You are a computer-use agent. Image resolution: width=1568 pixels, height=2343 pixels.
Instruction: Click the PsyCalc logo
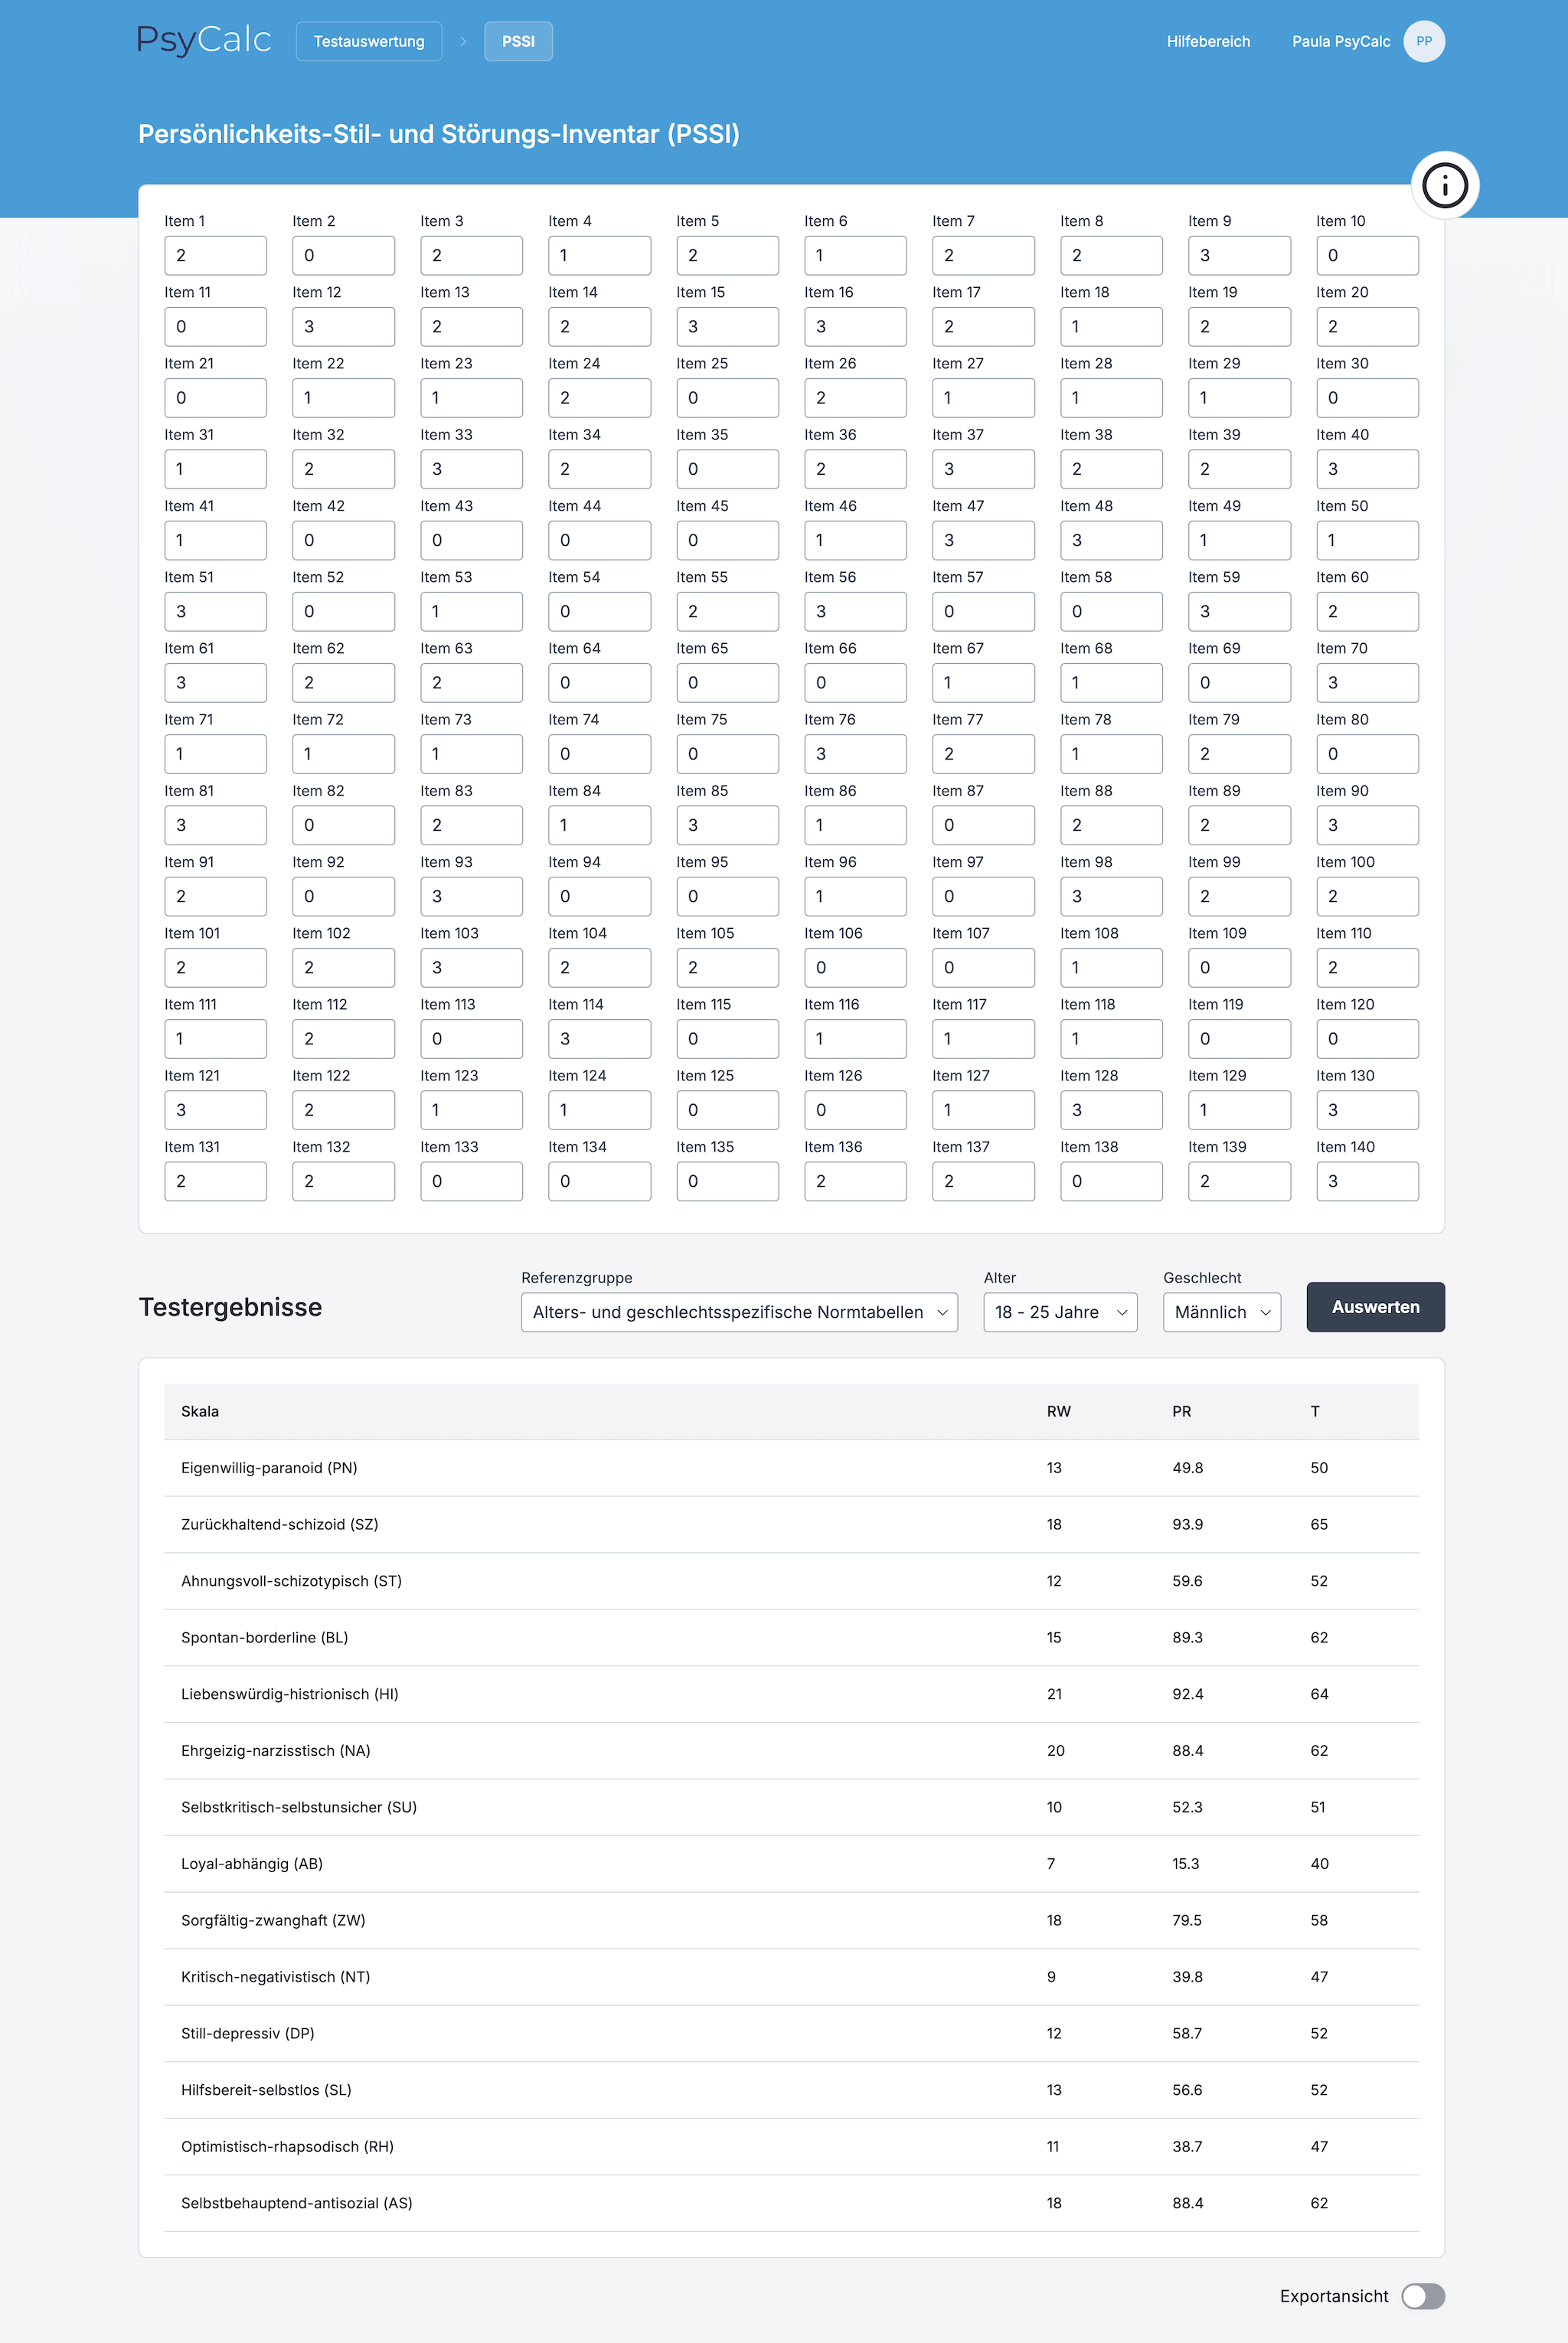[x=204, y=41]
